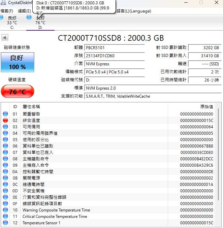The image size is (223, 228).
Task: Click the drive letter field D:
Action: point(114,80)
